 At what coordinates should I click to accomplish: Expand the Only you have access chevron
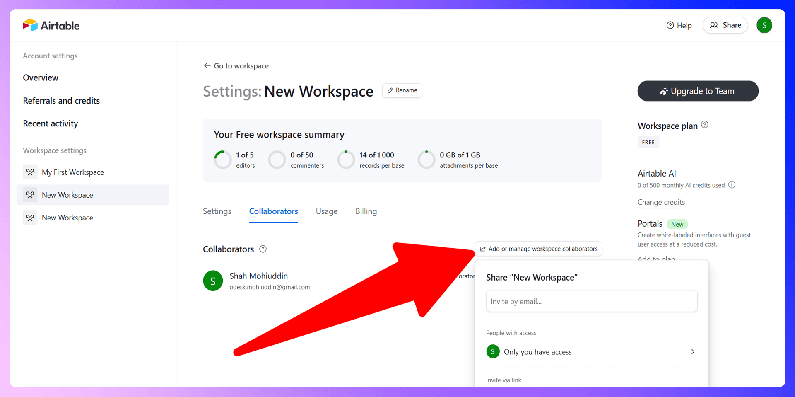pyautogui.click(x=693, y=352)
